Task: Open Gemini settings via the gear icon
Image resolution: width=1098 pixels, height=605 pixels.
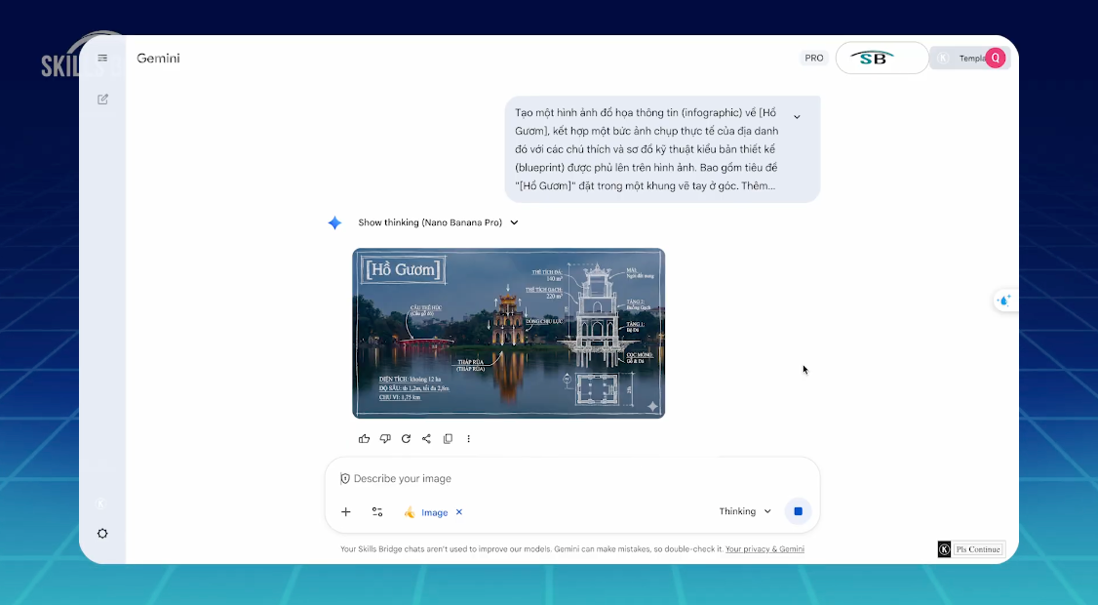Action: 101,533
